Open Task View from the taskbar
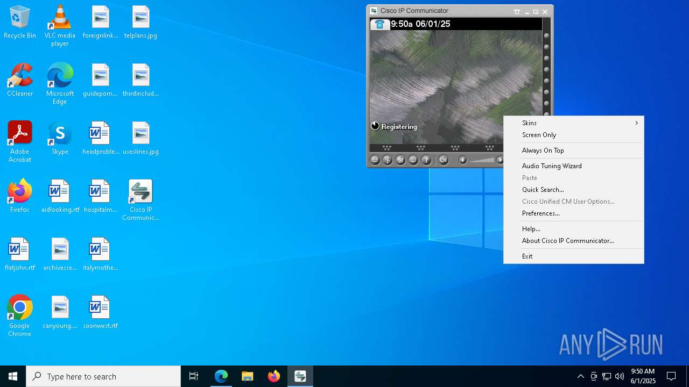Image resolution: width=689 pixels, height=387 pixels. [x=194, y=376]
